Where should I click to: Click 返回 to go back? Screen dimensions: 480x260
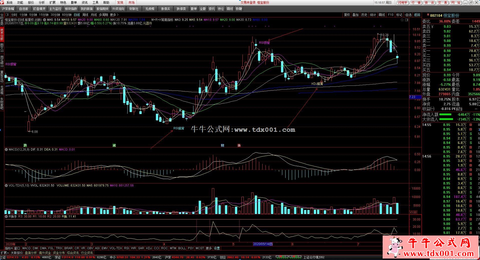(417, 15)
